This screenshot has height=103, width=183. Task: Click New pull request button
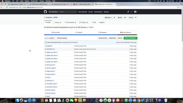(x=62, y=38)
